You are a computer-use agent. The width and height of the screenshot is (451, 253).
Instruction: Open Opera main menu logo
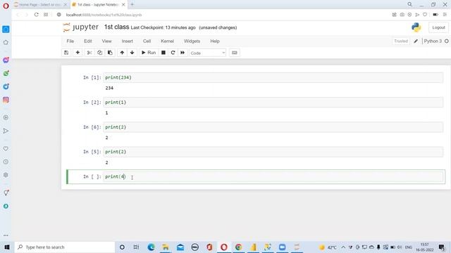click(x=6, y=6)
